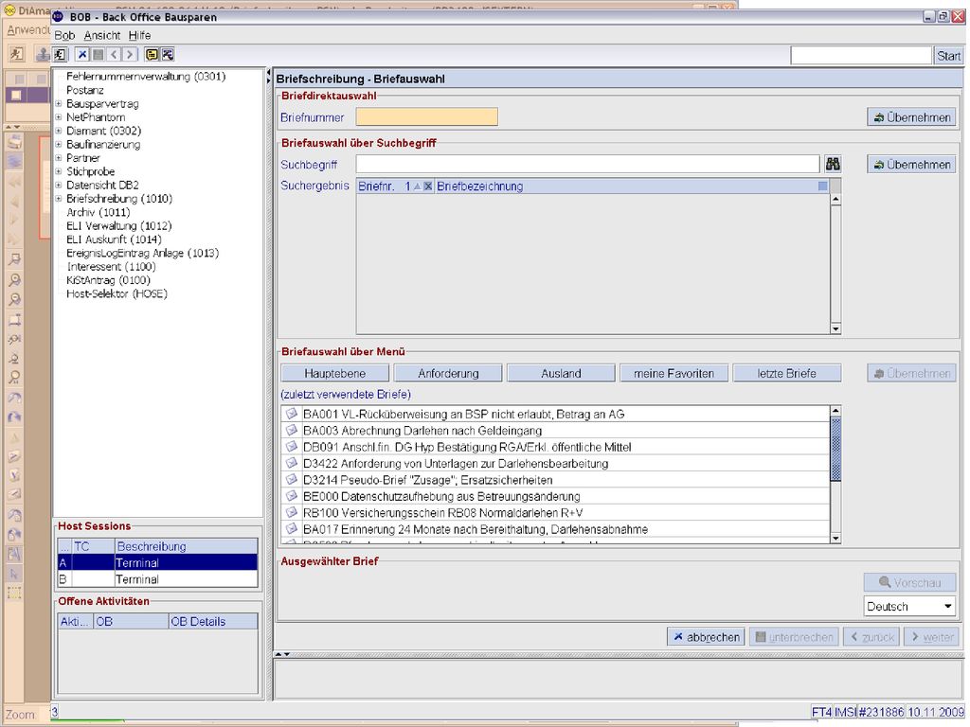
Task: Open the Deutsch language dropdown
Action: (909, 607)
